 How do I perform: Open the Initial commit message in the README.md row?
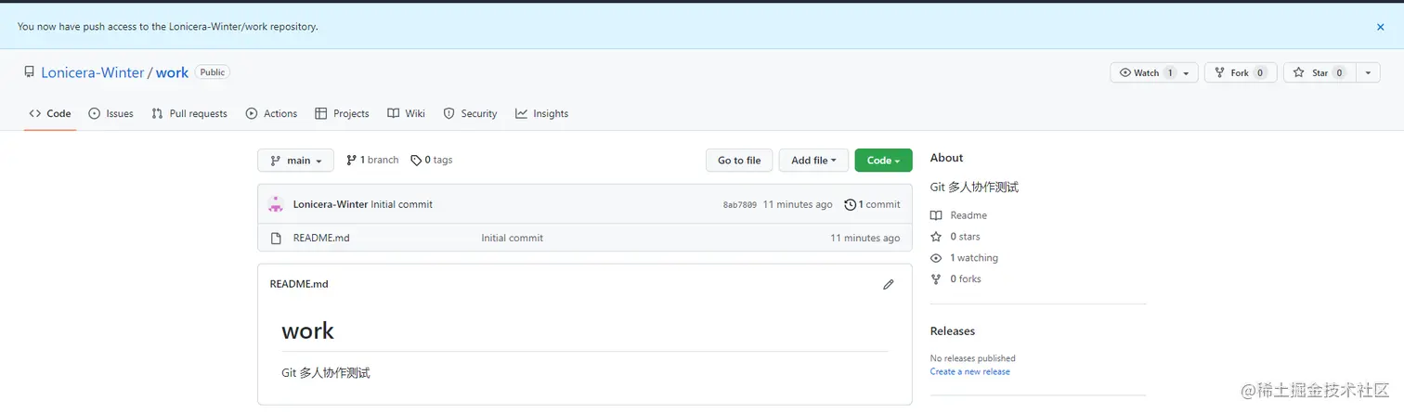tap(512, 238)
